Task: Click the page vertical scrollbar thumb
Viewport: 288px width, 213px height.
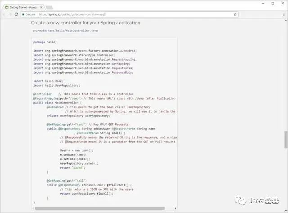Action: click(286, 139)
